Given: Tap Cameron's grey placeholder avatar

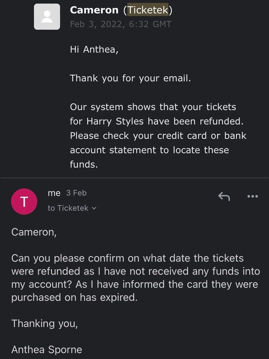Looking at the screenshot, I should (47, 17).
